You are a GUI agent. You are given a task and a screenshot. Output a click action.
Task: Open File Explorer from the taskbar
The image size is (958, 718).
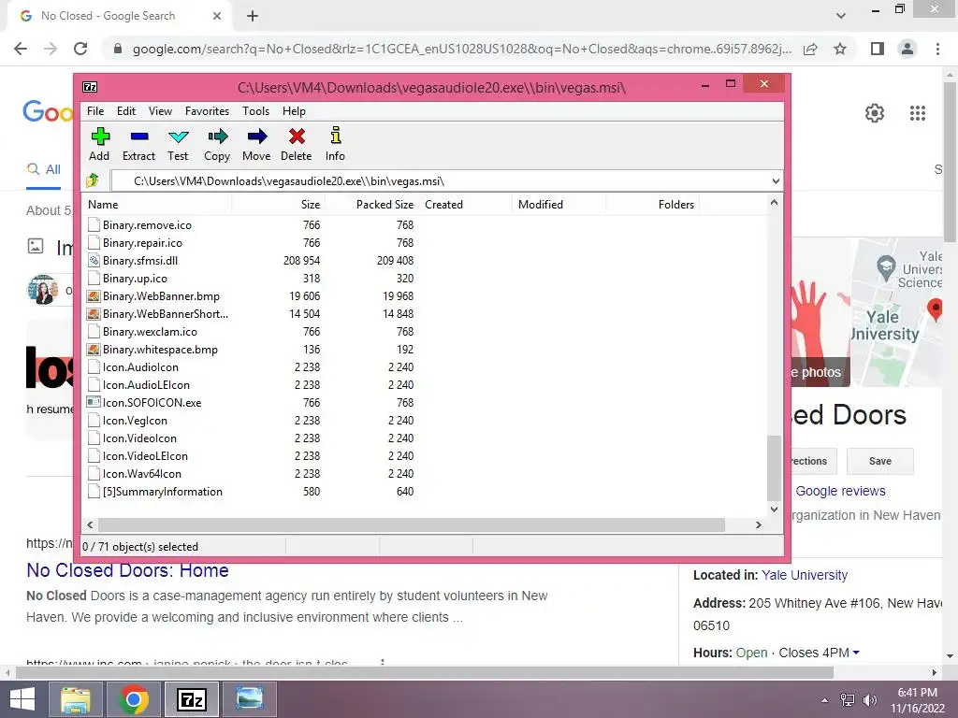tap(75, 699)
